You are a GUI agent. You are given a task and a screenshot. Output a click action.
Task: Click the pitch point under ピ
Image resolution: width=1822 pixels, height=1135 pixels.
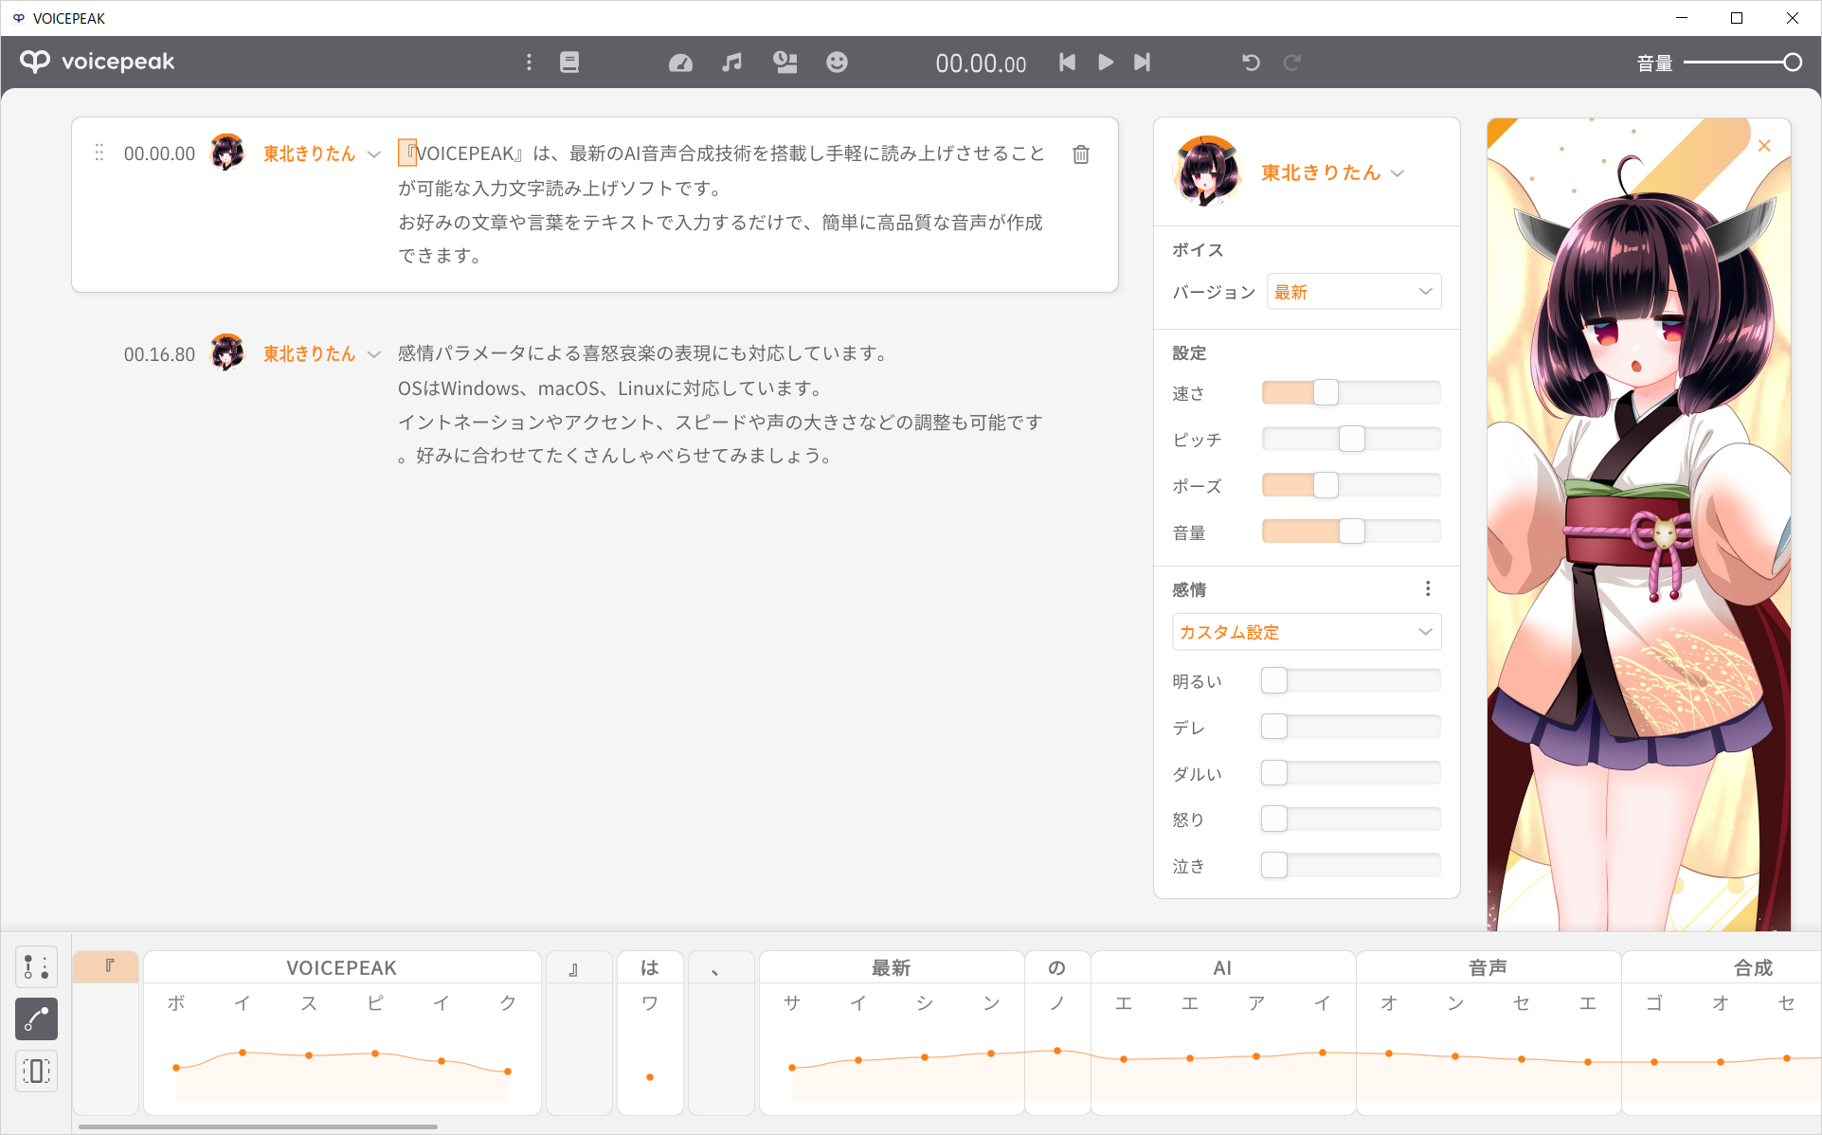[375, 1054]
